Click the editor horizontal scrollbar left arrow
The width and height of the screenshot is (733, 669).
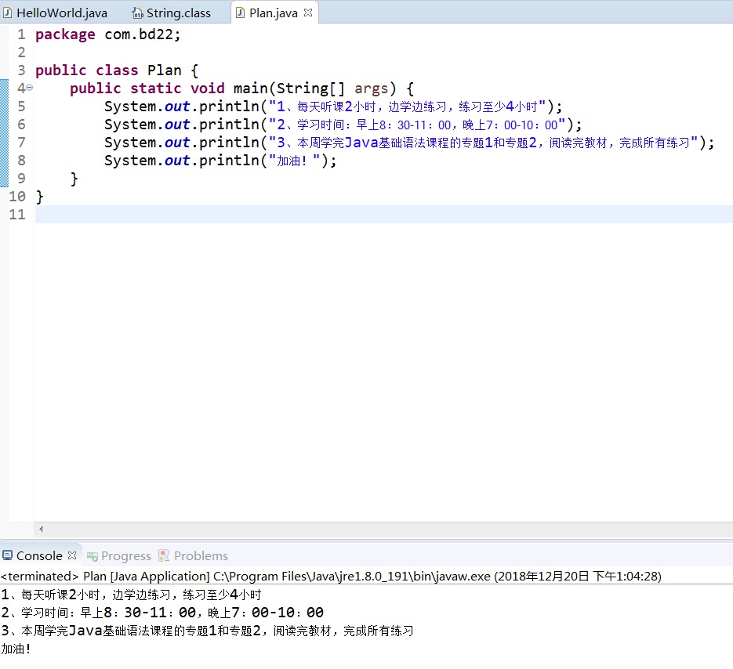coord(41,529)
